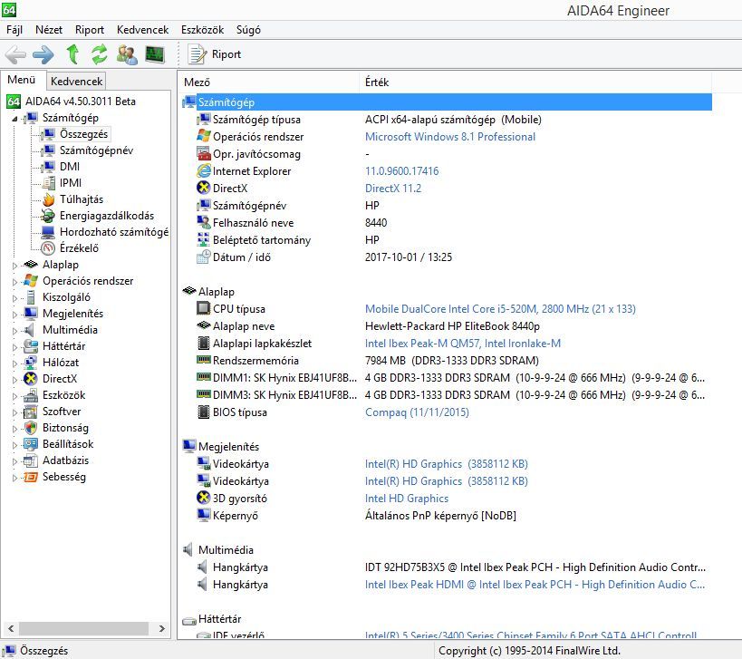Viewport: 742px width, 659px height.
Task: Open the Nézet menu
Action: pos(49,30)
